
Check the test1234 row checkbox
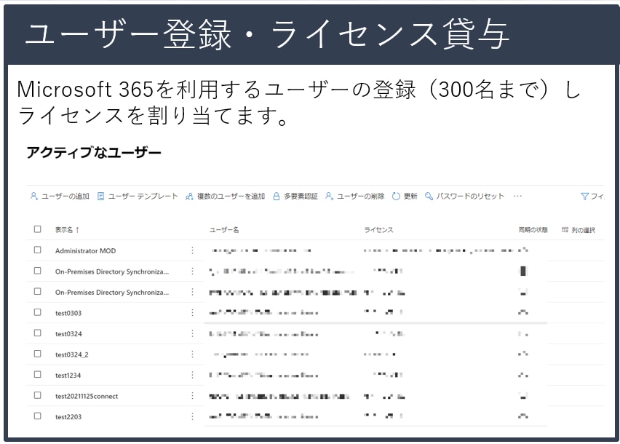38,374
